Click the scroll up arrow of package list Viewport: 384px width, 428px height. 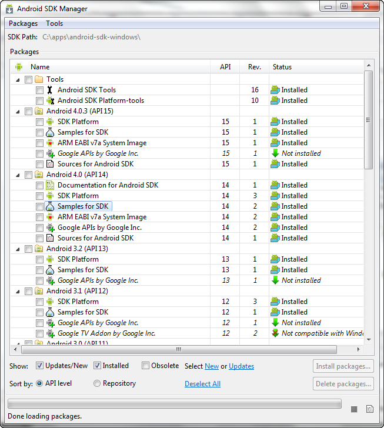[x=369, y=65]
